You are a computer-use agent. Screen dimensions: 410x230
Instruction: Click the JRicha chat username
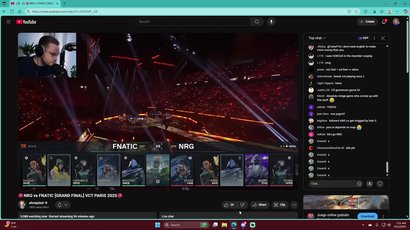point(321,47)
